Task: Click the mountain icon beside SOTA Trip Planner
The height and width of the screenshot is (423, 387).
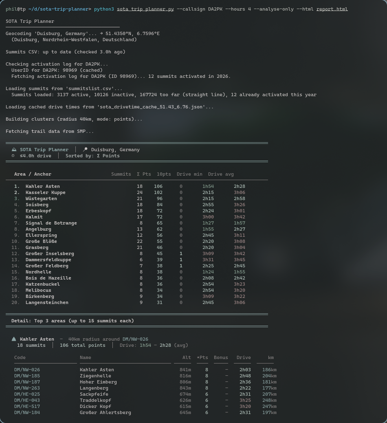Action: point(14,150)
